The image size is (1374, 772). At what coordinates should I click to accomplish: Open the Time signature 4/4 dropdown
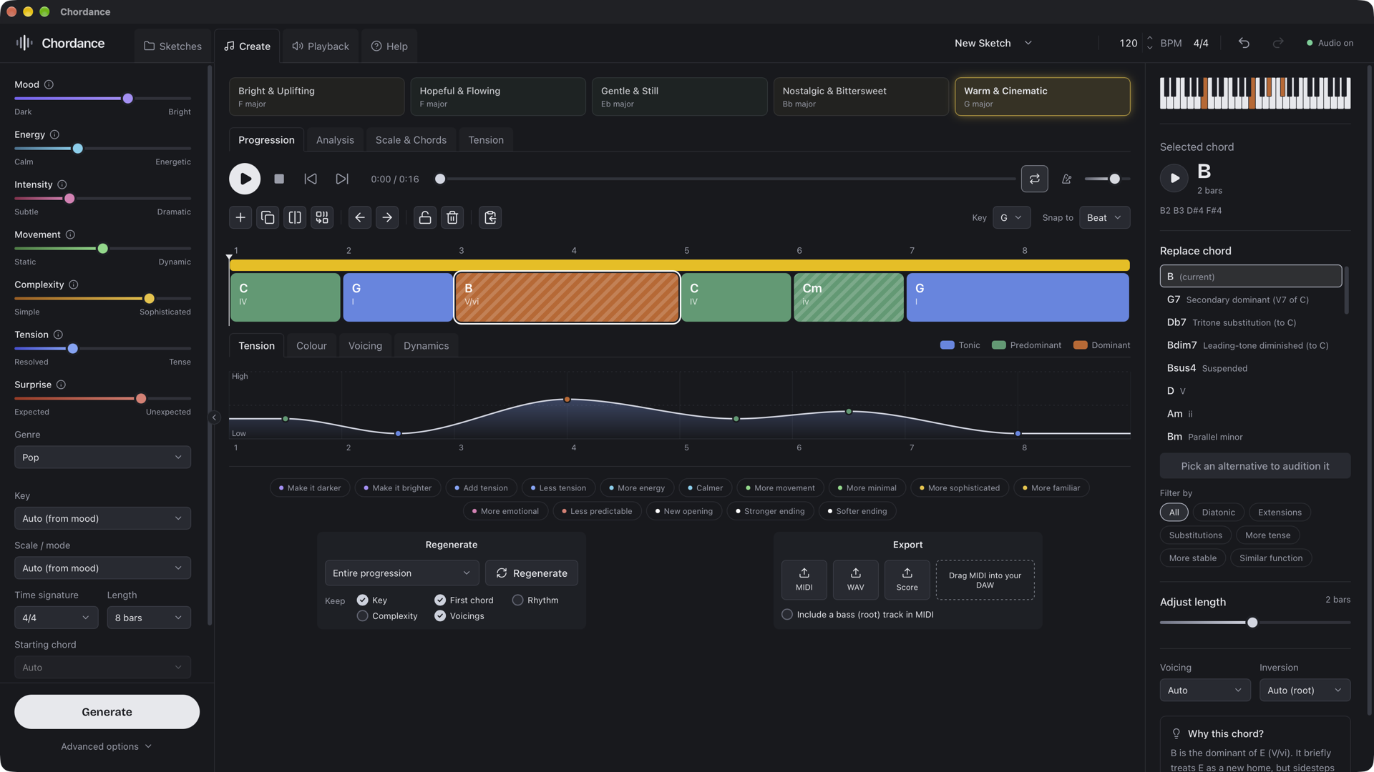point(57,618)
